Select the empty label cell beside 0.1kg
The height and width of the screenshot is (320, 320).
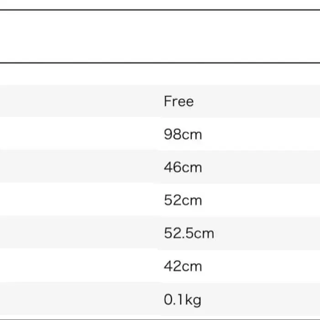(78, 300)
